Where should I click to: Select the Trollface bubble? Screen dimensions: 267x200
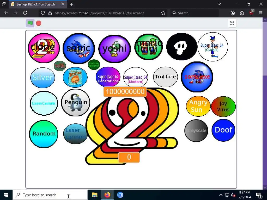(x=165, y=77)
